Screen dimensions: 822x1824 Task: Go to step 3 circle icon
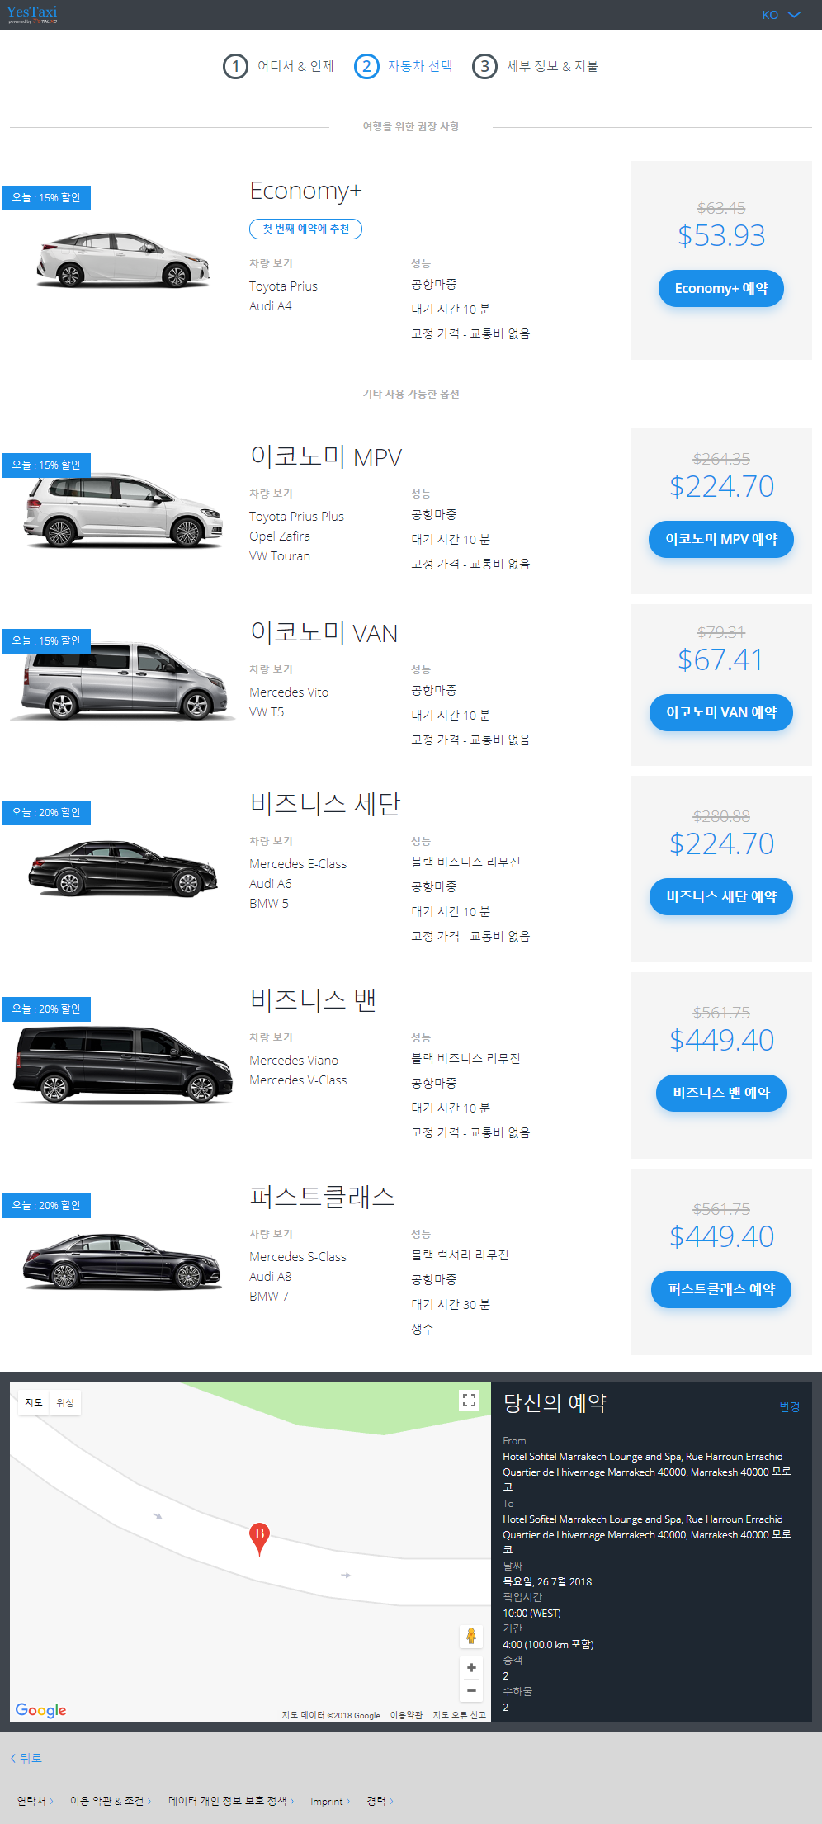484,66
